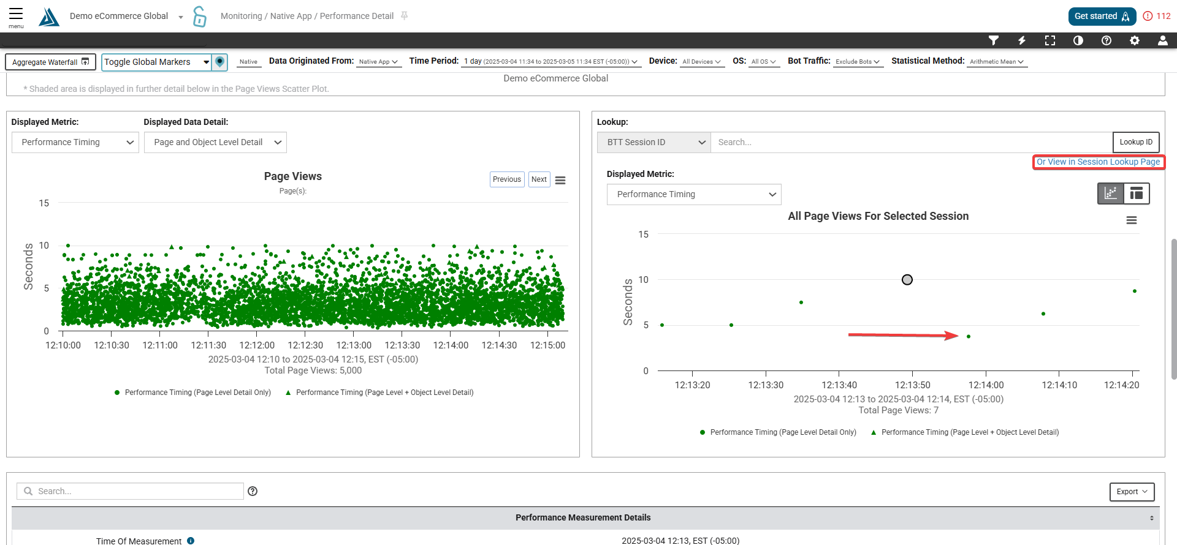The width and height of the screenshot is (1177, 545).
Task: Click Next button on Page Views chart
Action: 539,179
